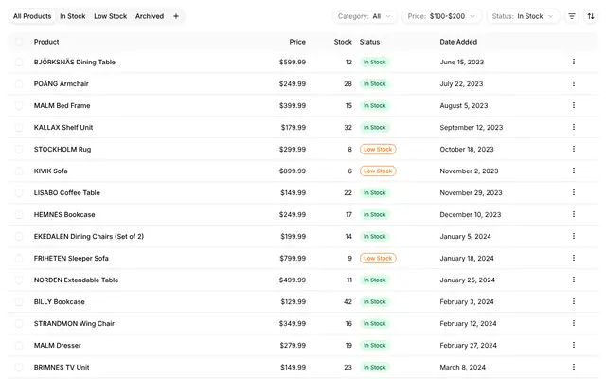The width and height of the screenshot is (606, 379).
Task: Open row menu for BJÖRKSNÄS Dining Table
Action: click(x=574, y=62)
